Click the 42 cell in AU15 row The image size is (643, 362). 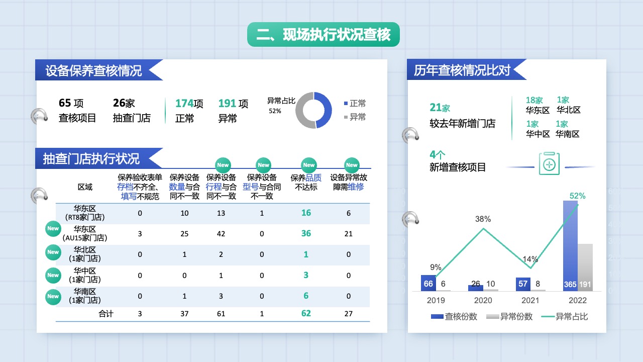[x=221, y=234]
